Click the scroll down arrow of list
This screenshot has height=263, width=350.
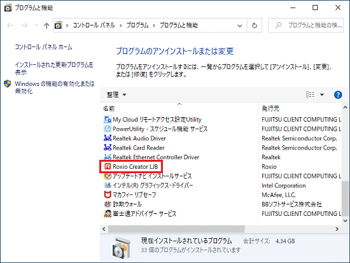[345, 221]
